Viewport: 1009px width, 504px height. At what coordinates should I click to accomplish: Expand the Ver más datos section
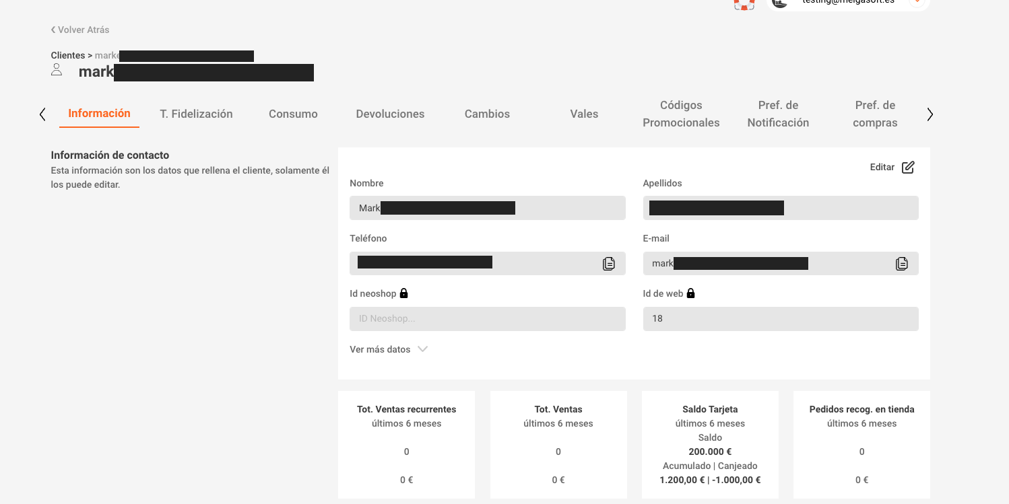[389, 349]
